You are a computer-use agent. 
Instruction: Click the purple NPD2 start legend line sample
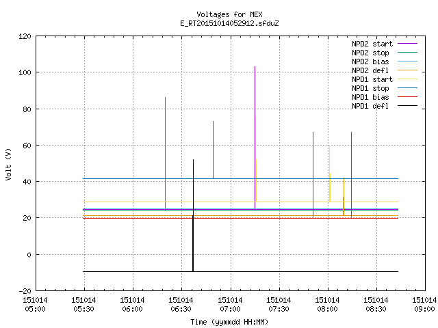click(x=407, y=44)
